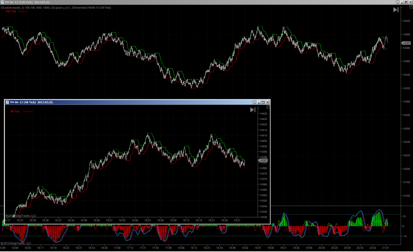Toggle the L link button on 120 Tick window
Viewport: 413px width, 252px height.
(397, 2)
